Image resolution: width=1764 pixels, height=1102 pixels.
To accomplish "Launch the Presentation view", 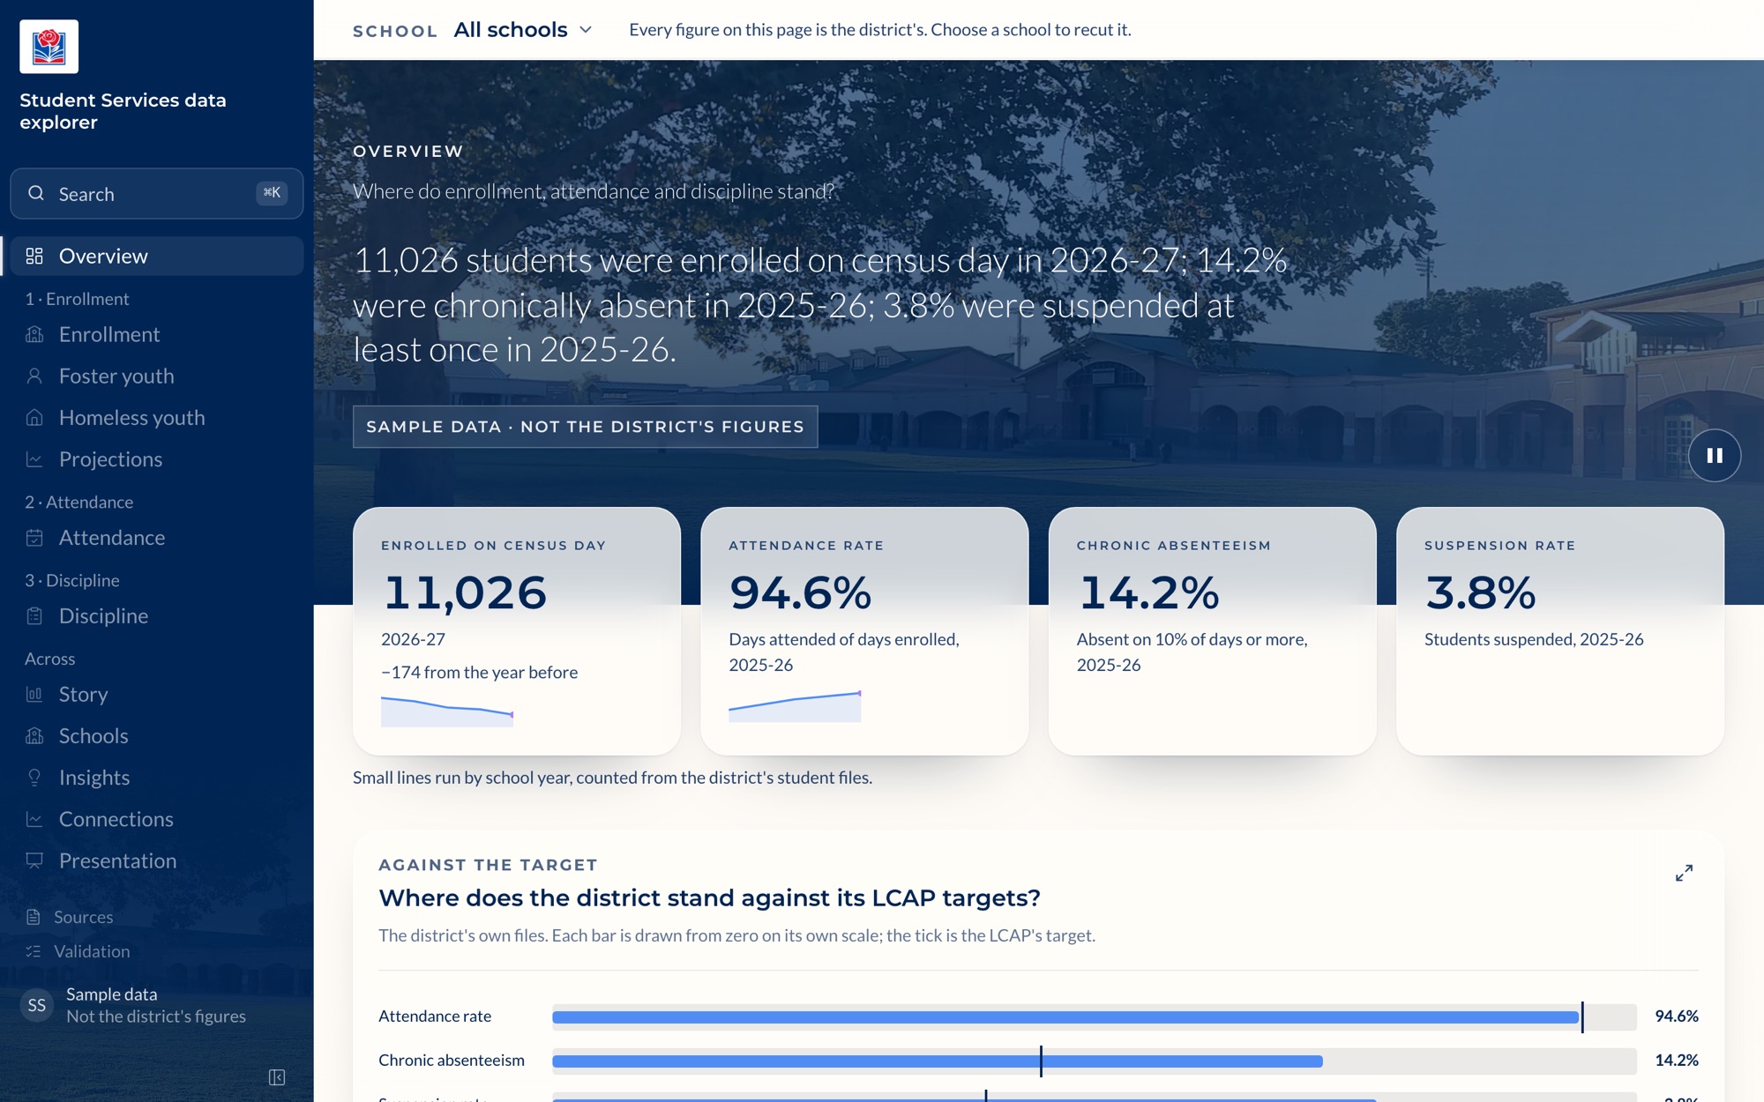I will (157, 860).
